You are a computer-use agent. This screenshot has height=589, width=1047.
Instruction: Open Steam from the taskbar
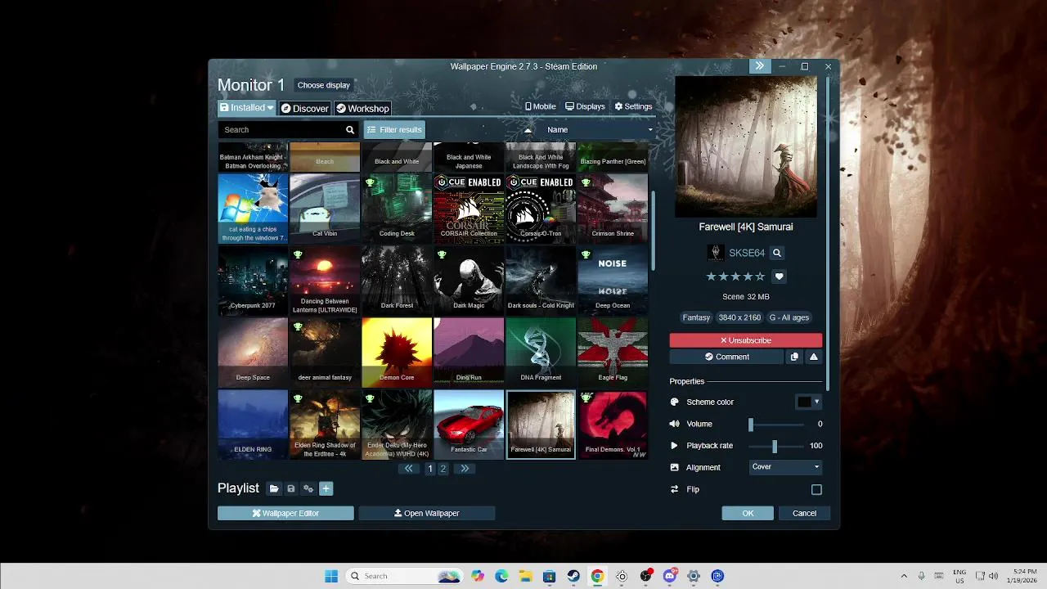[573, 576]
